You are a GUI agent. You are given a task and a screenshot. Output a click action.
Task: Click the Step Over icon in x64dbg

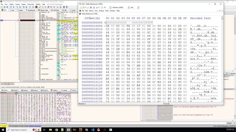(20, 7)
